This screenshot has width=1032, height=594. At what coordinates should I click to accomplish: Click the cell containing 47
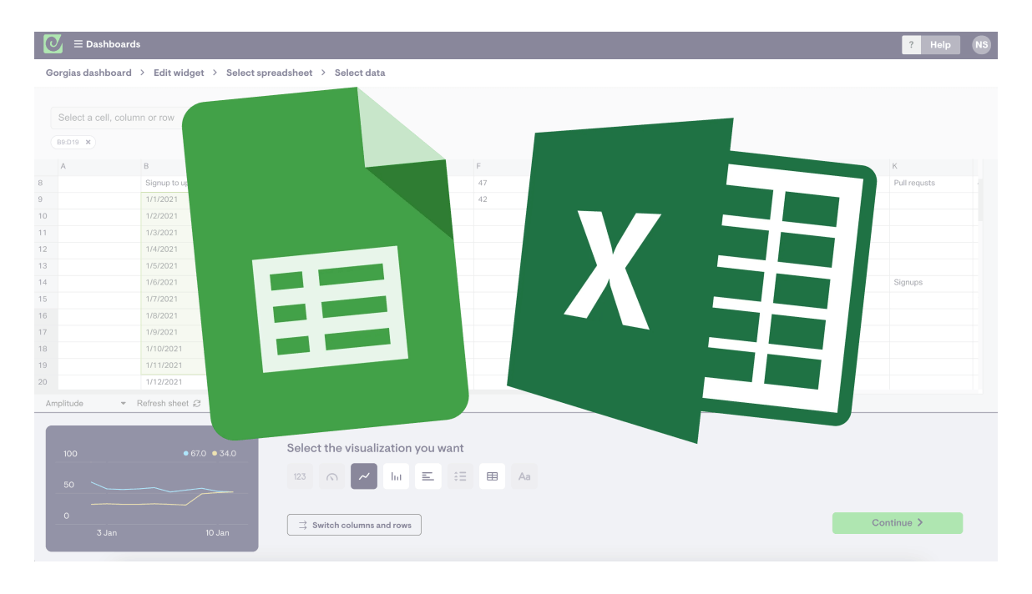tap(501, 184)
